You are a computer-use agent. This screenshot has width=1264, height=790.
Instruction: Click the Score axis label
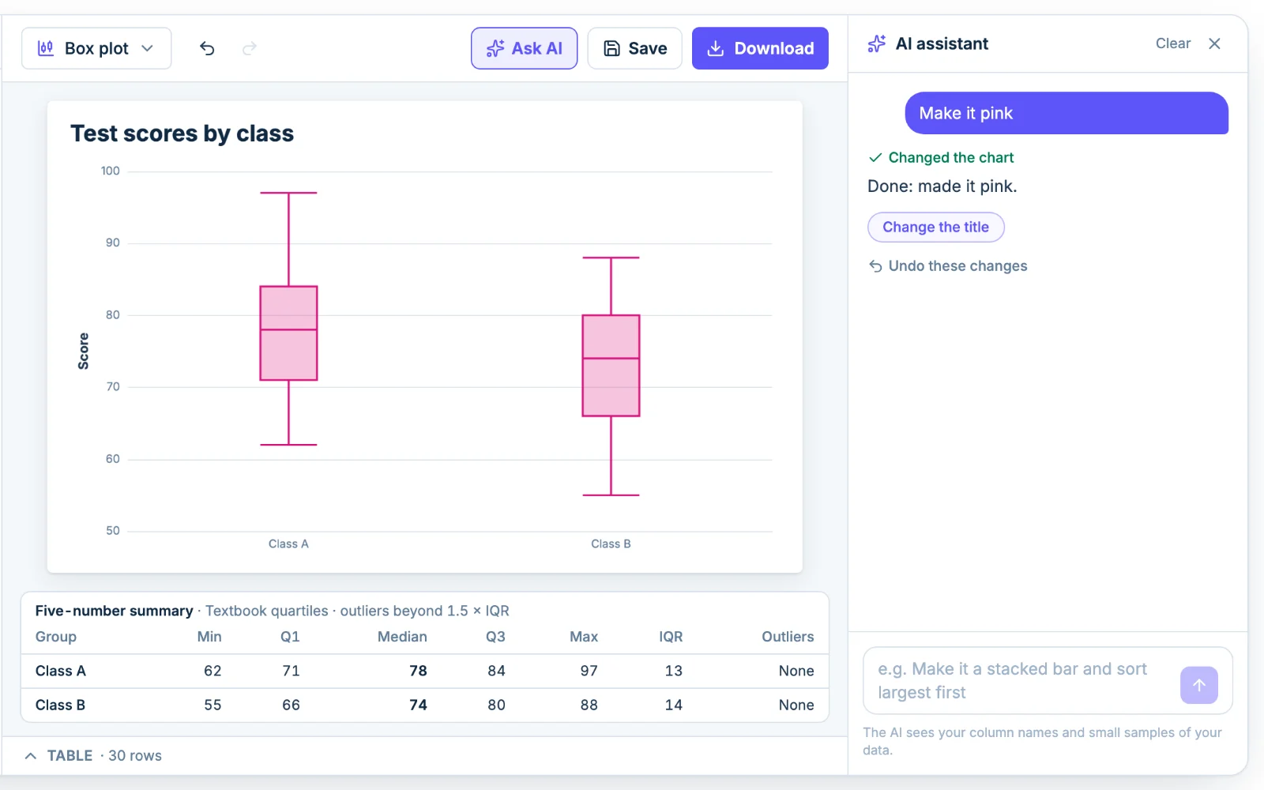tap(83, 351)
